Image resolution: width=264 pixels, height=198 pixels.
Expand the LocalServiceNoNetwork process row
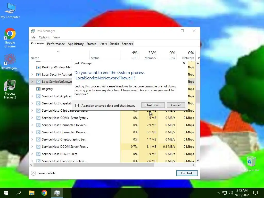click(x=32, y=82)
